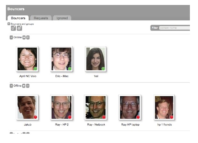This screenshot has height=143, width=198.
Task: Select Ray HP laptop's photo
Action: point(130,107)
